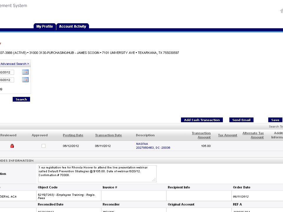The height and width of the screenshot is (212, 283).
Task: Click the Object Code column label
Action: (x=48, y=187)
